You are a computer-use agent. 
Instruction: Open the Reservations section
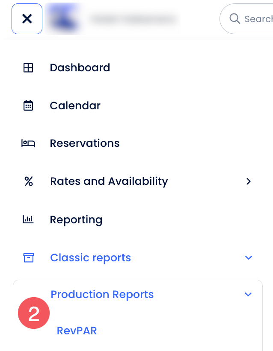point(85,143)
